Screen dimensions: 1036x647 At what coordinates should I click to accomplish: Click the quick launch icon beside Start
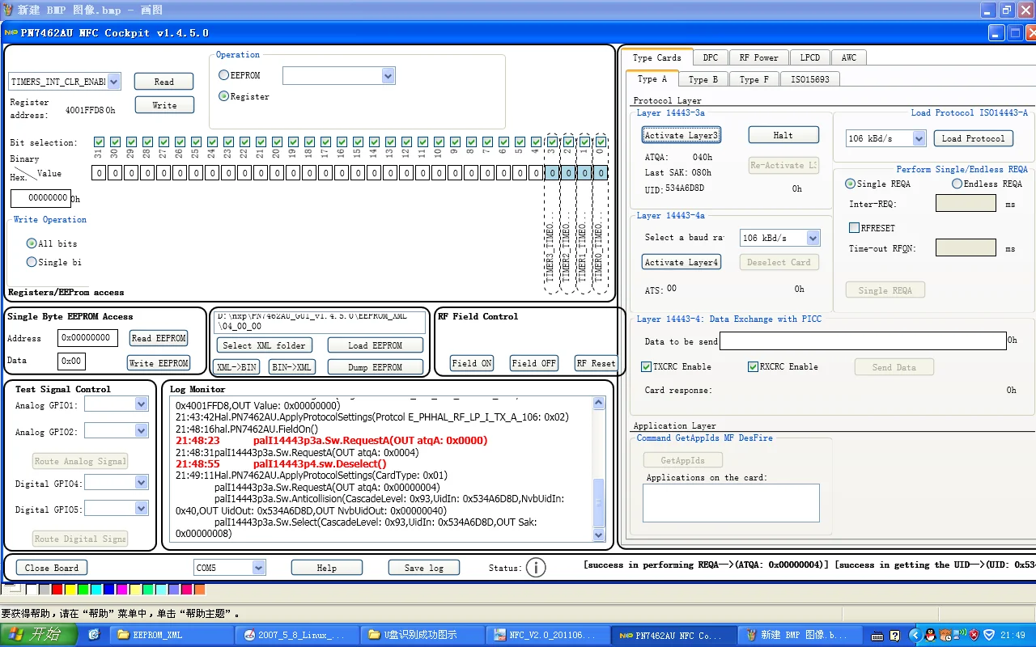94,635
